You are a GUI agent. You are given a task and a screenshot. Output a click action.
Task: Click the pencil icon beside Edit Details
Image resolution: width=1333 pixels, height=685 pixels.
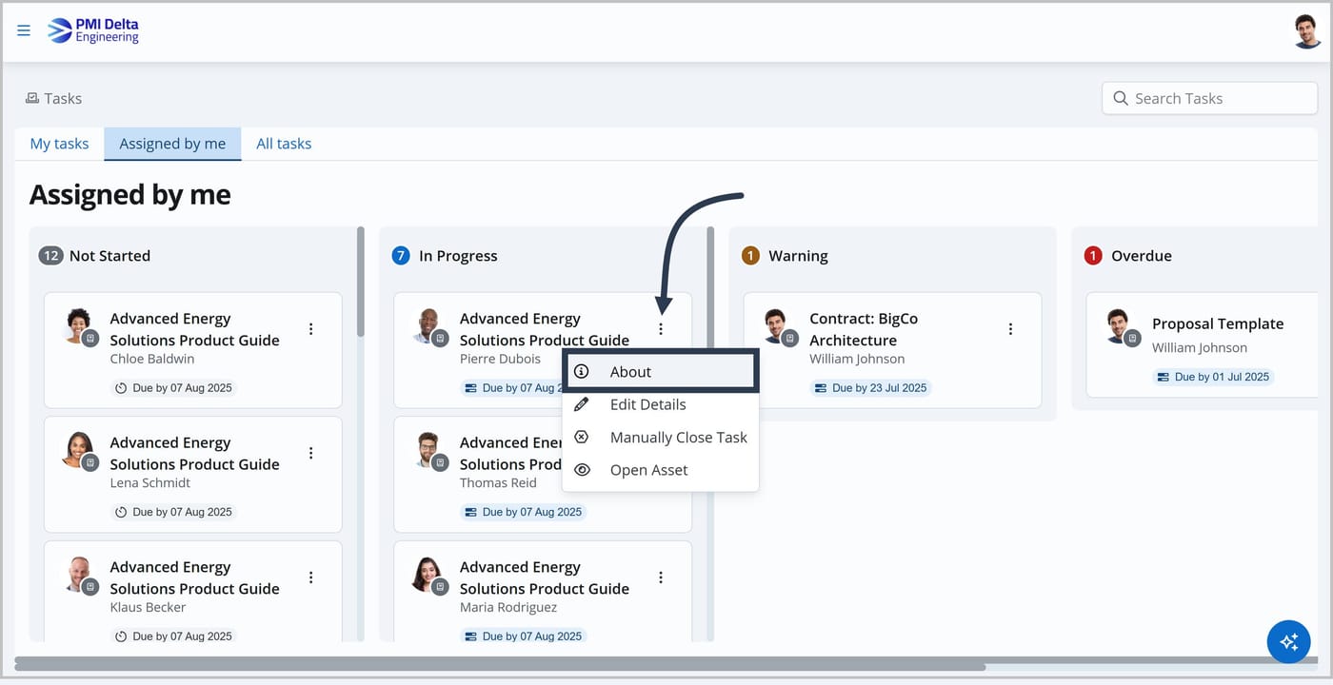(x=582, y=404)
